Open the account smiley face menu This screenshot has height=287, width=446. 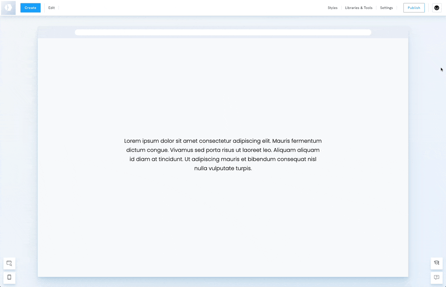[436, 8]
